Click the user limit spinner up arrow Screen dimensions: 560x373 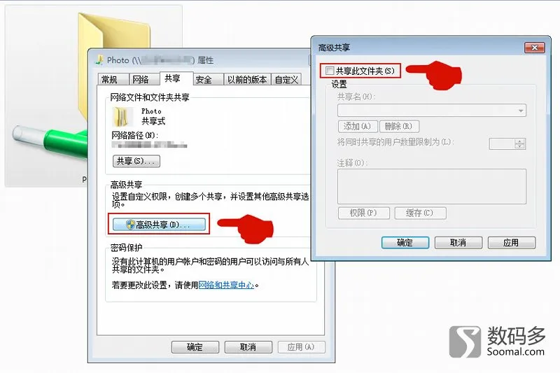point(520,141)
